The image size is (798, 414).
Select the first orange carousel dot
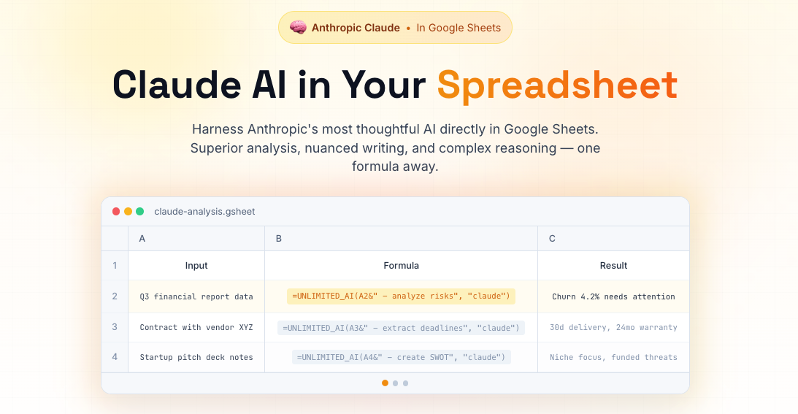[x=385, y=383]
